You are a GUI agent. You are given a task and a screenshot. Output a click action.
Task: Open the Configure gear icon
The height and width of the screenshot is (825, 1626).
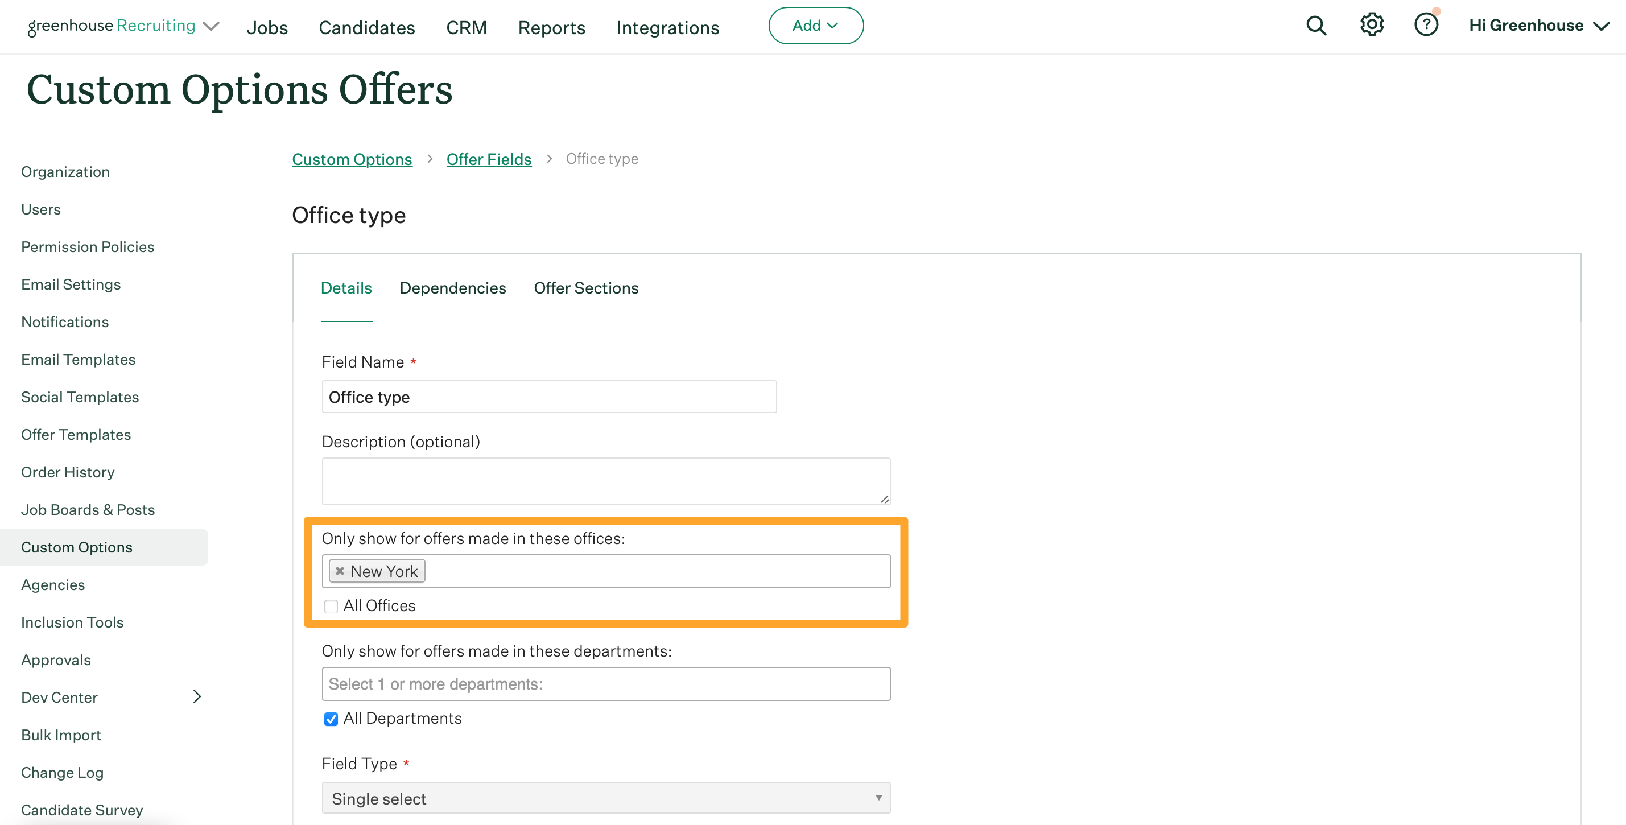click(1371, 25)
